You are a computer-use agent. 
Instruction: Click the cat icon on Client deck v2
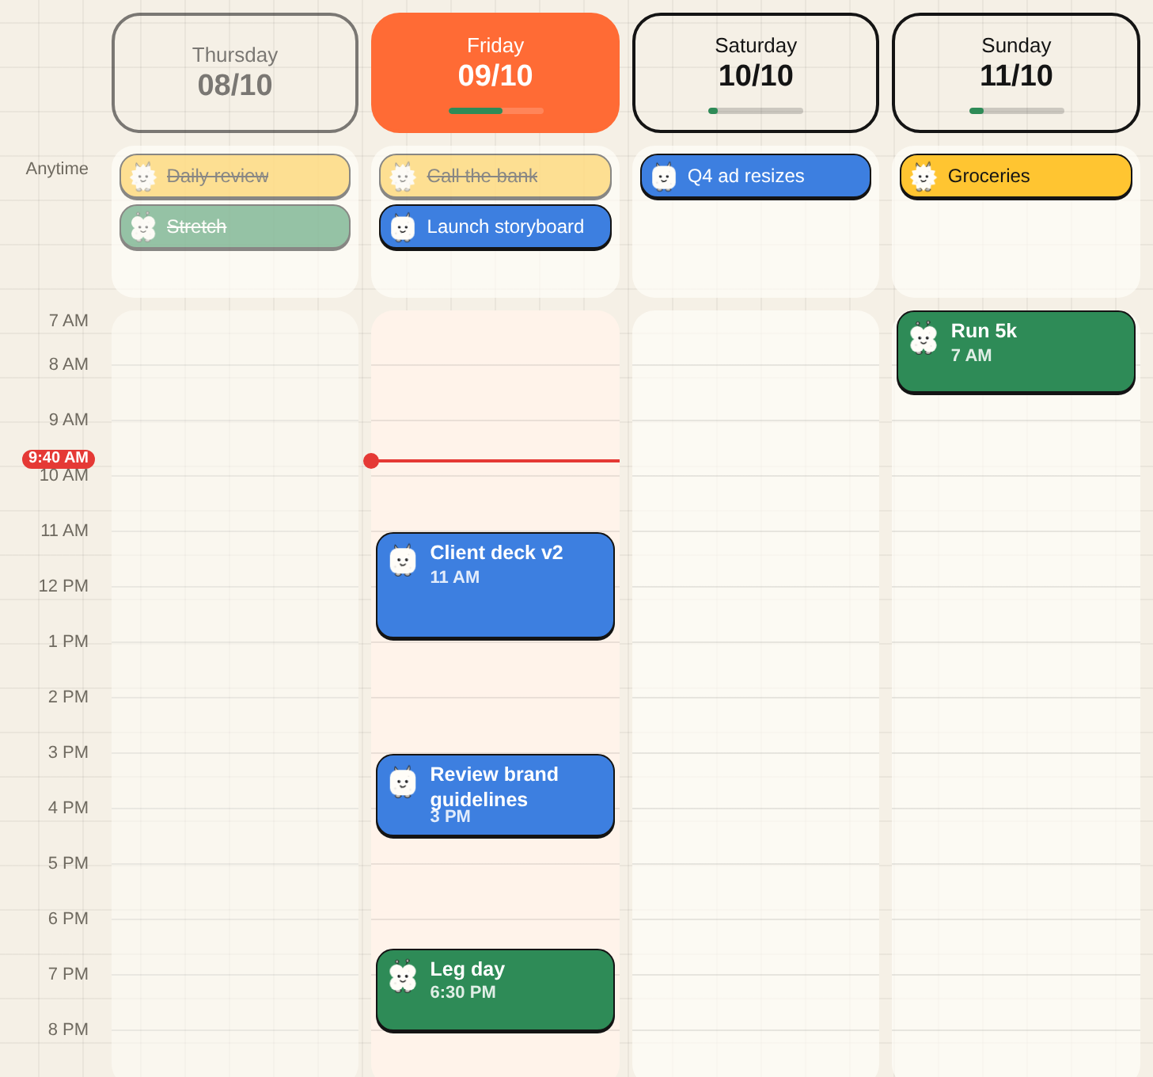pos(403,560)
